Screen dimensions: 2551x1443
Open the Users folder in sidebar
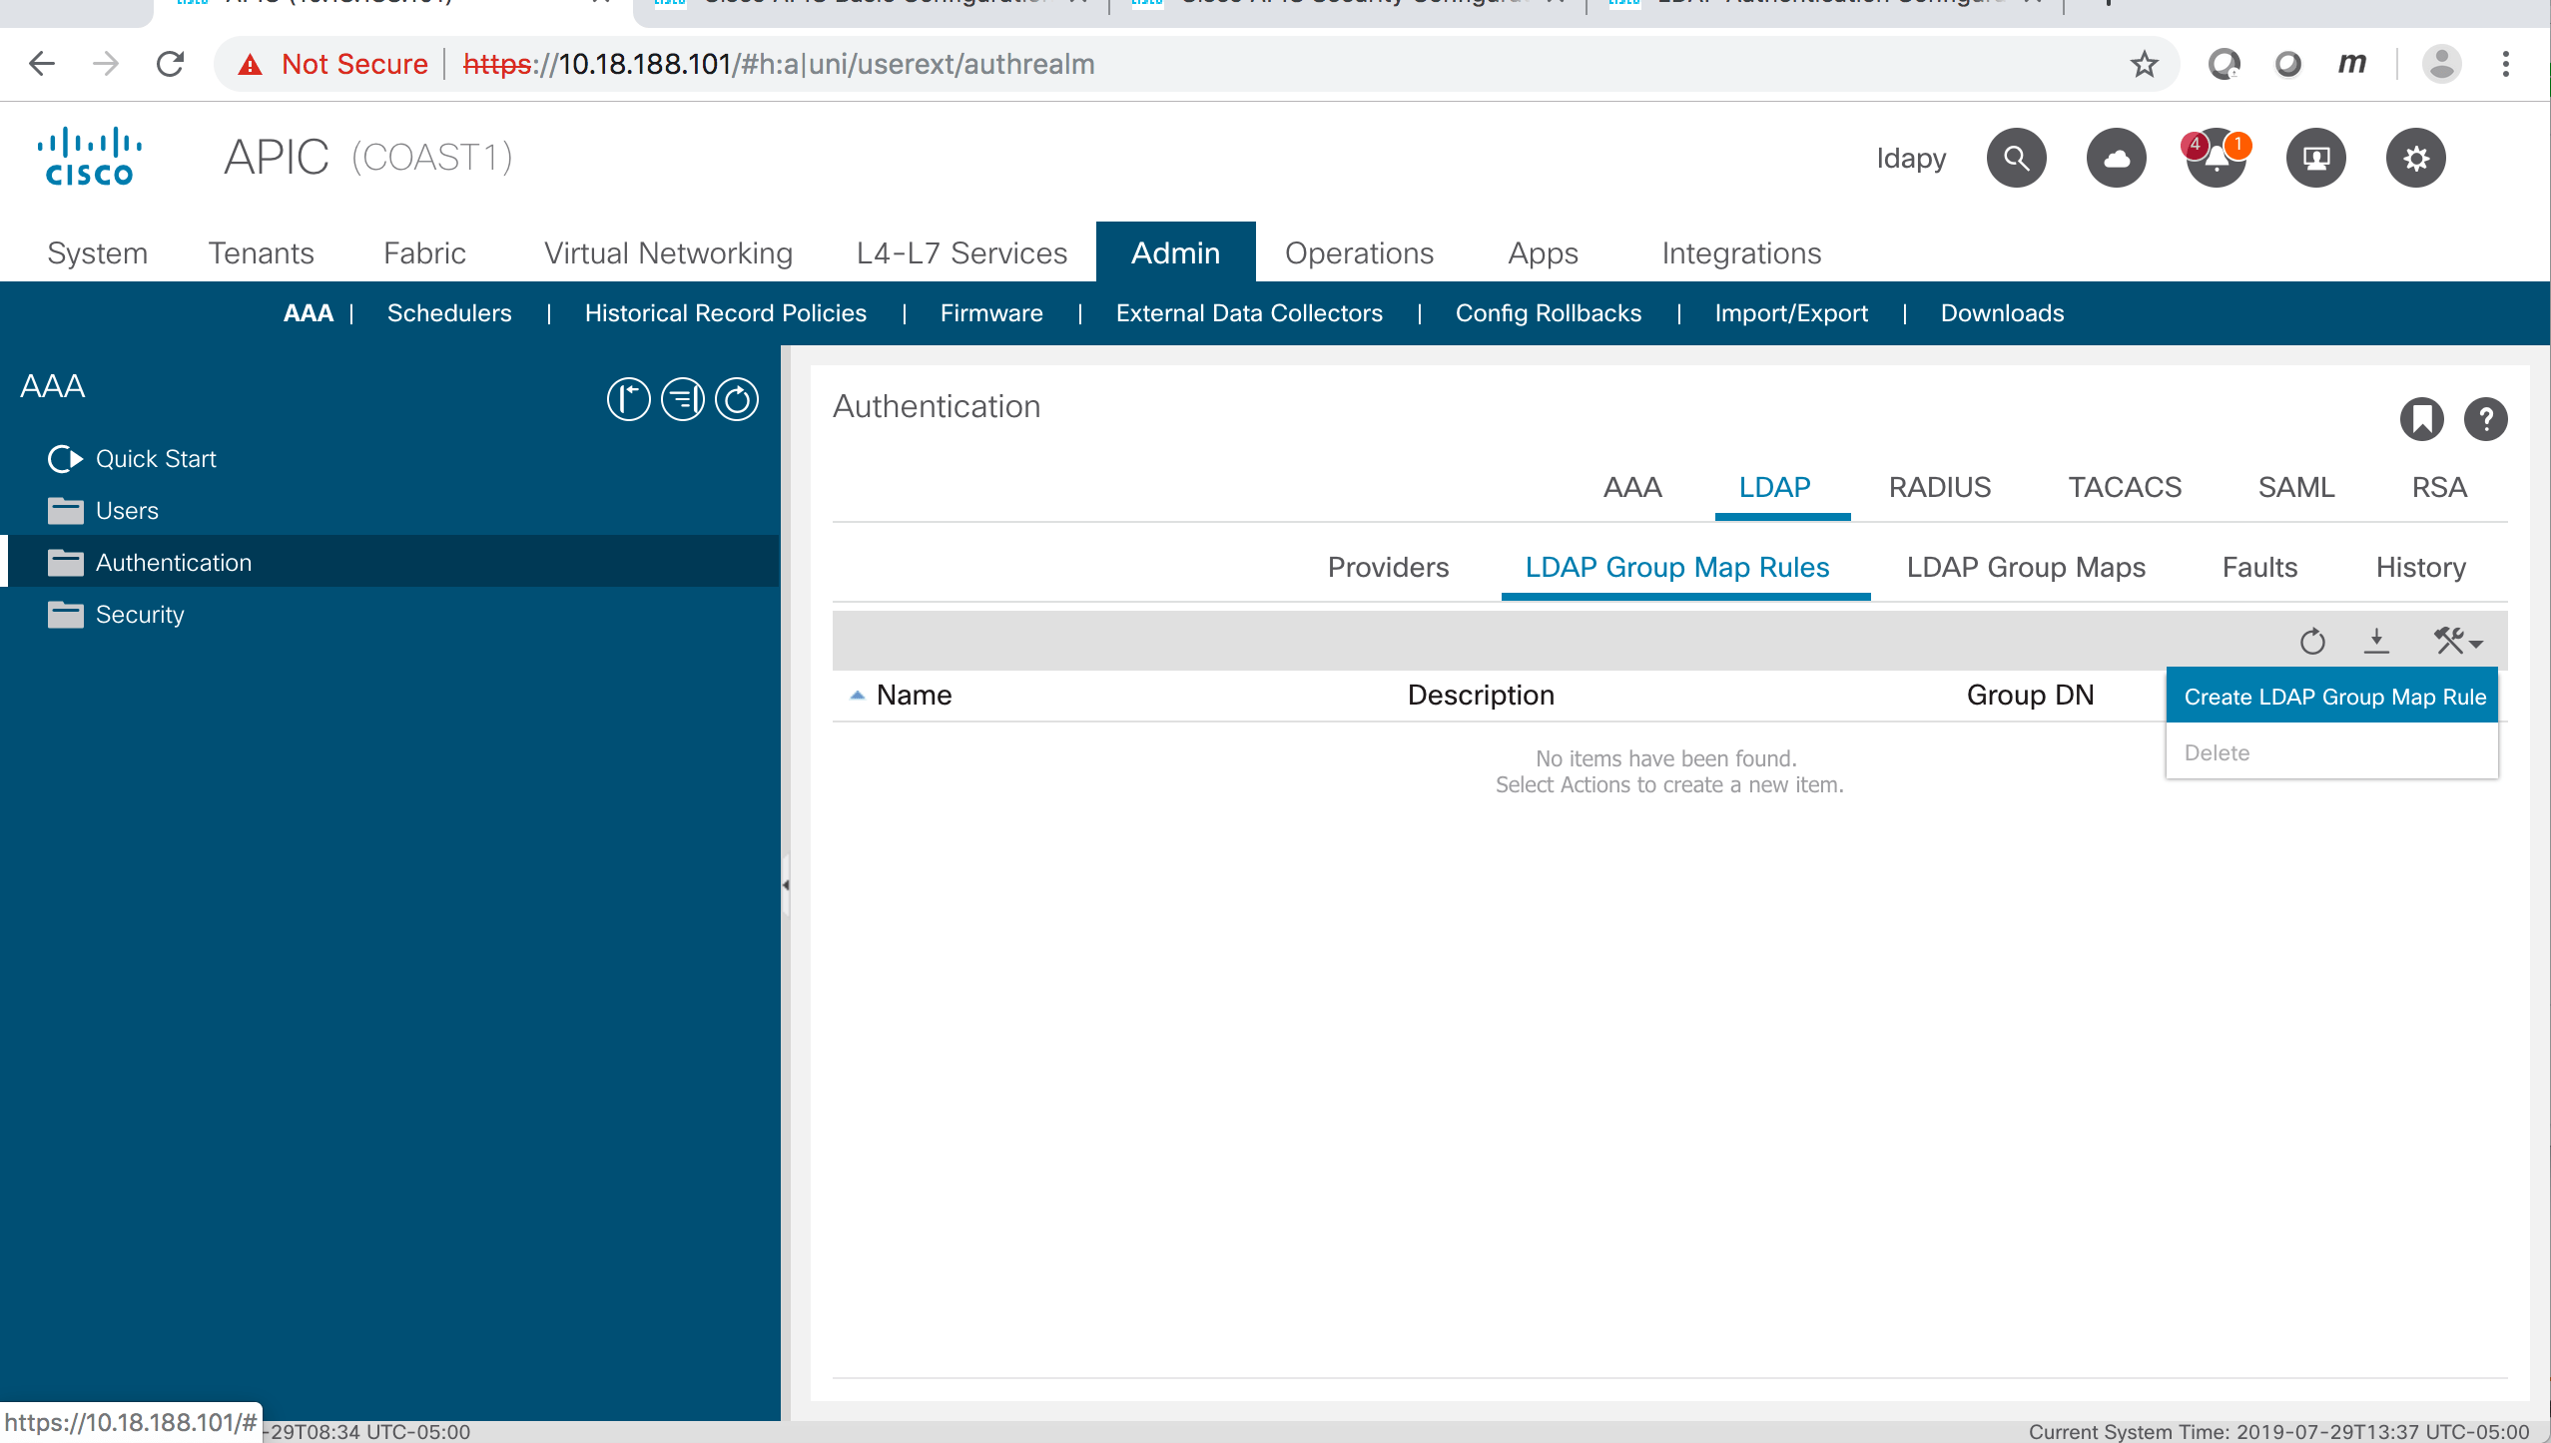point(127,511)
